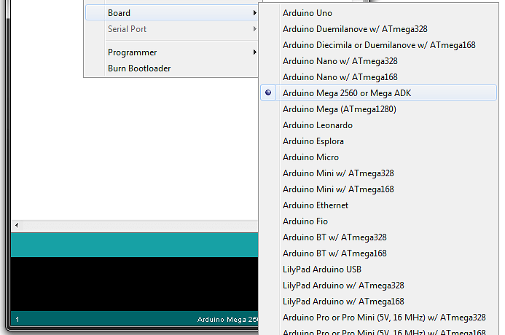This screenshot has width=505, height=335.
Task: Click the line number 1 in status bar
Action: coord(17,320)
